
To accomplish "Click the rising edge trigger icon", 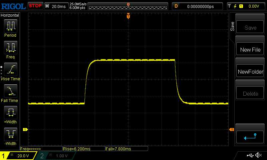I will (235, 6).
